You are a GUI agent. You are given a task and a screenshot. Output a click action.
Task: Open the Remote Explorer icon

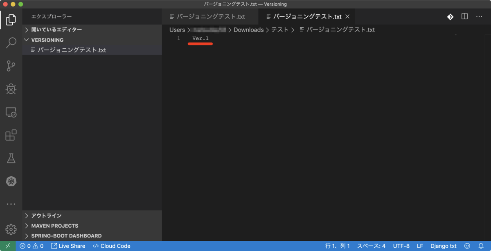tap(11, 112)
